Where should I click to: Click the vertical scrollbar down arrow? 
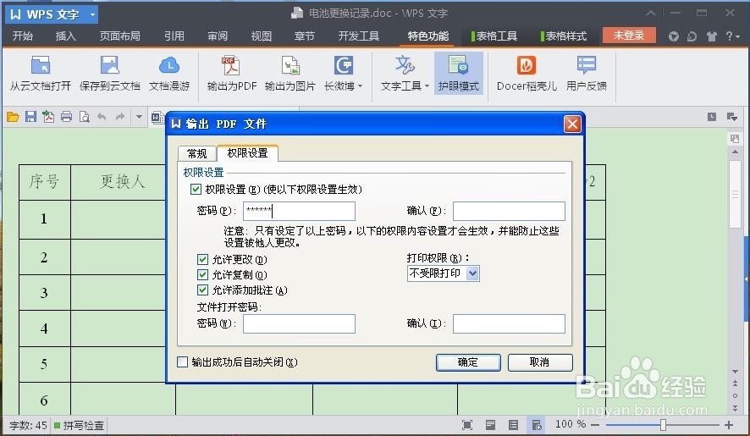click(x=735, y=371)
